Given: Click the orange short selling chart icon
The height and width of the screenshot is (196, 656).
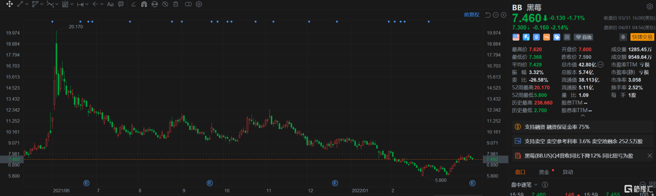Looking at the screenshot, I should point(546,37).
